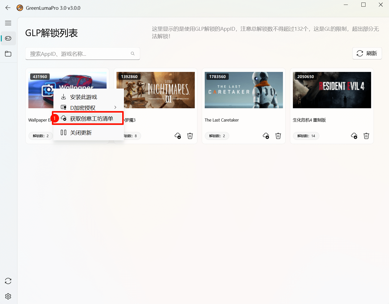Open the game controller sidebar page
This screenshot has height=304, width=389.
[8, 38]
